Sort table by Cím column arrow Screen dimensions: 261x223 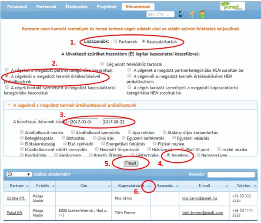(x=104, y=186)
